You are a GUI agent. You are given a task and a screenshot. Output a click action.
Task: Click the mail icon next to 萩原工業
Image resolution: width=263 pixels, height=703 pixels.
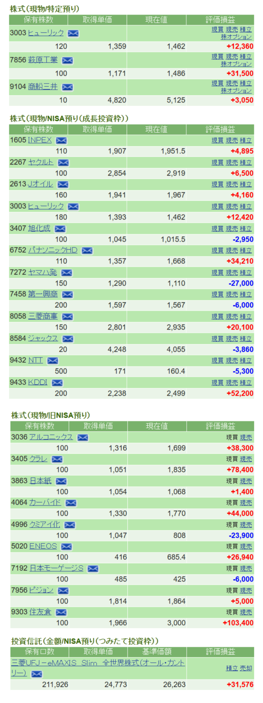click(67, 60)
